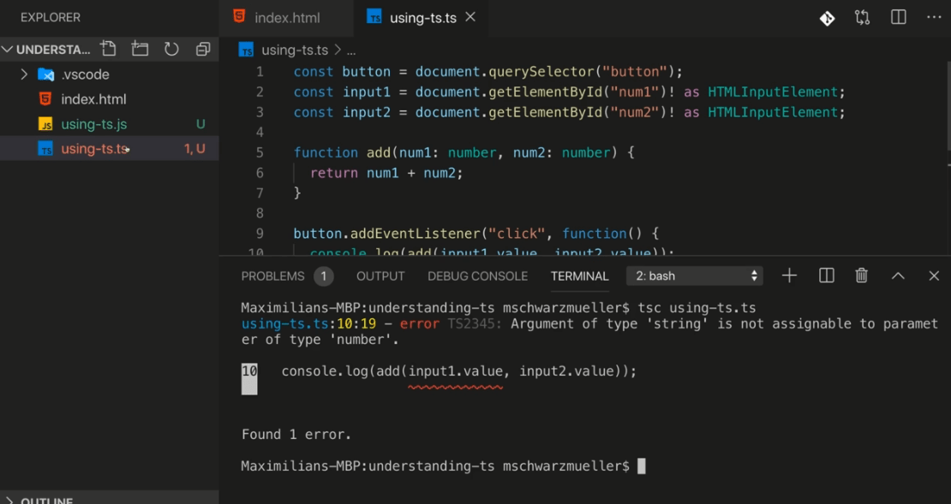The width and height of the screenshot is (951, 504).
Task: Click the .vscode folder icon
Action: tap(45, 74)
